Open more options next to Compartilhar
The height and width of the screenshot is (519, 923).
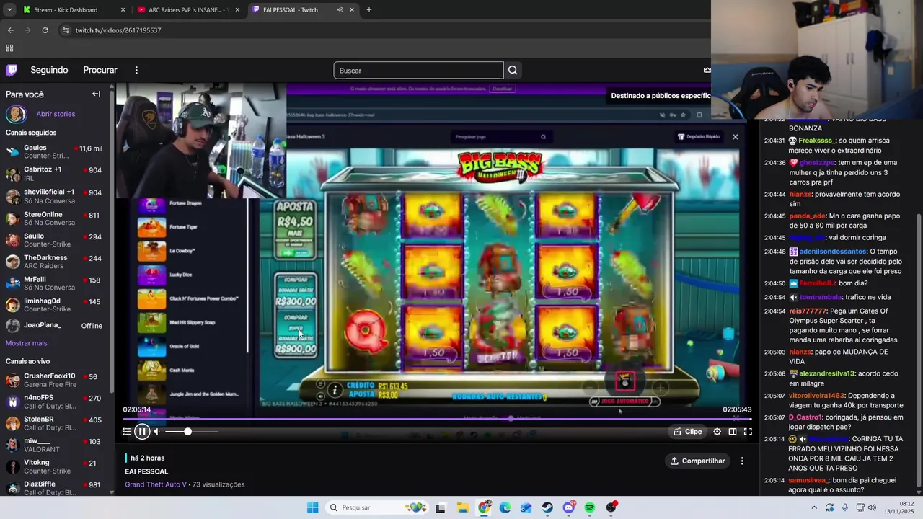742,461
